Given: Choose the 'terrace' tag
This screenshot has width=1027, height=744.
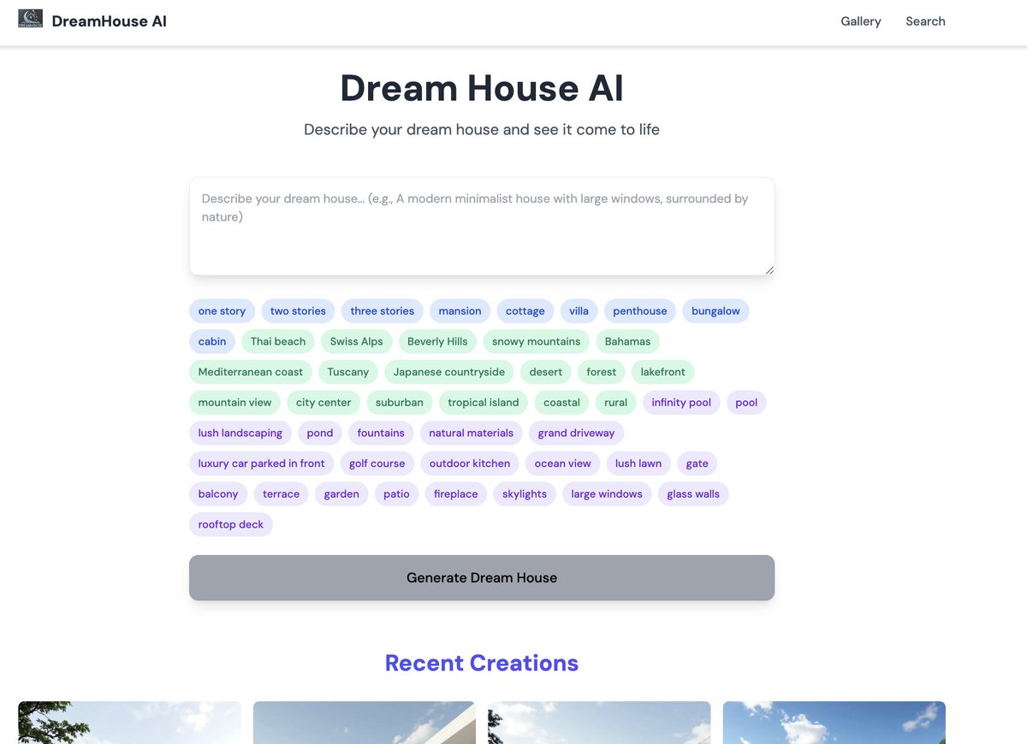Looking at the screenshot, I should pyautogui.click(x=282, y=494).
